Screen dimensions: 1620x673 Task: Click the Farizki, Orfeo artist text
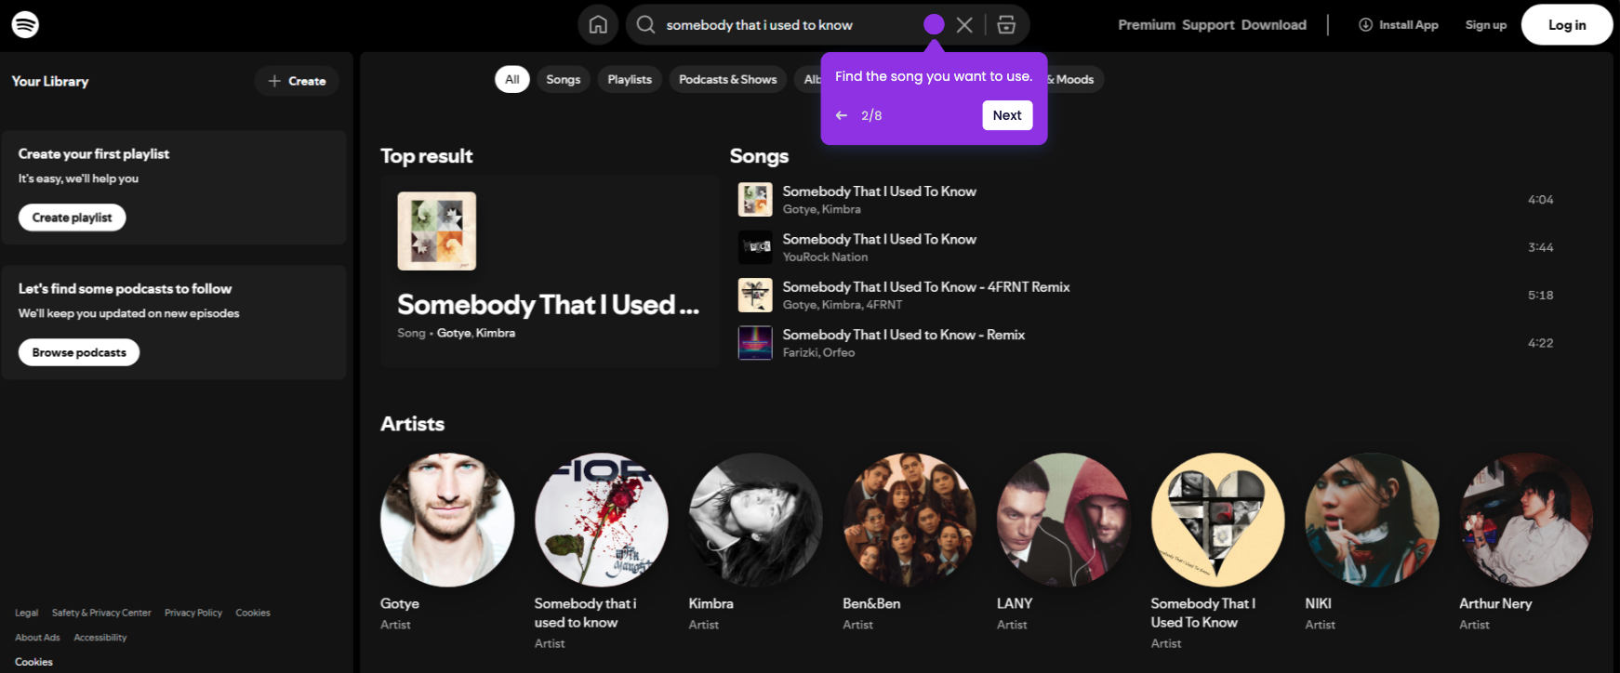pyautogui.click(x=818, y=353)
